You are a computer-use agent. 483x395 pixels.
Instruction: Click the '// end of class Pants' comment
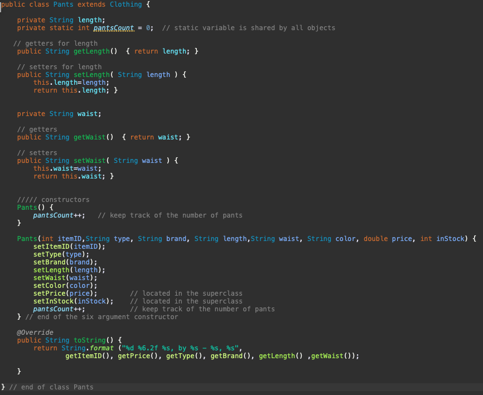tap(51, 387)
